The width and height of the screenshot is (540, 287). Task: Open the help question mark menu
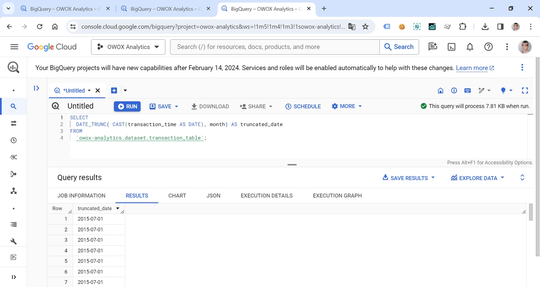(489, 47)
